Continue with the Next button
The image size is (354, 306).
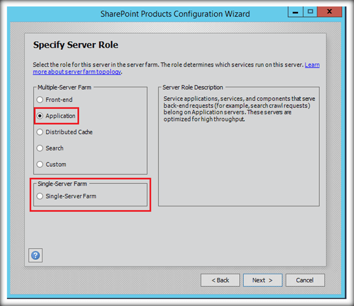263,280
